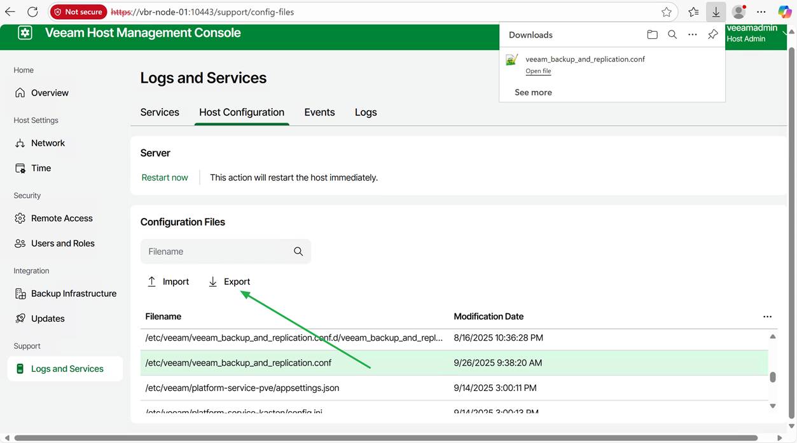Export the selected configuration file
This screenshot has width=797, height=443.
pyautogui.click(x=230, y=282)
